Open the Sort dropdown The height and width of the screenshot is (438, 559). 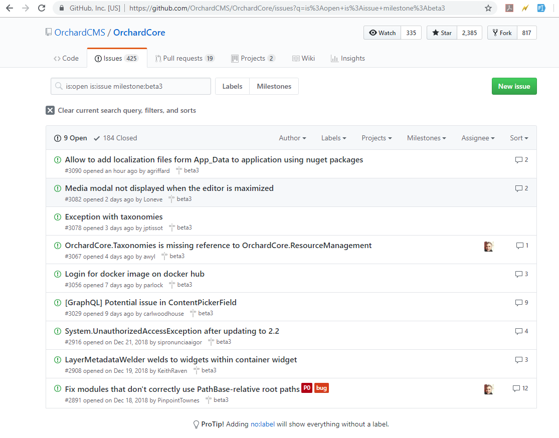(519, 138)
